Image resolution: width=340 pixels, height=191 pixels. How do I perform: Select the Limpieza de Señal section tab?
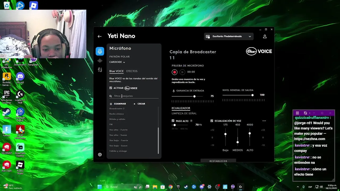coord(184,114)
